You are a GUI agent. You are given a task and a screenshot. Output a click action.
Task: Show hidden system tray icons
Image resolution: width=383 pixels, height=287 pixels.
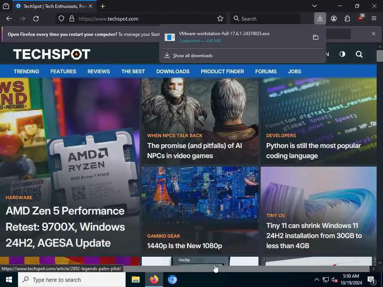click(x=316, y=280)
